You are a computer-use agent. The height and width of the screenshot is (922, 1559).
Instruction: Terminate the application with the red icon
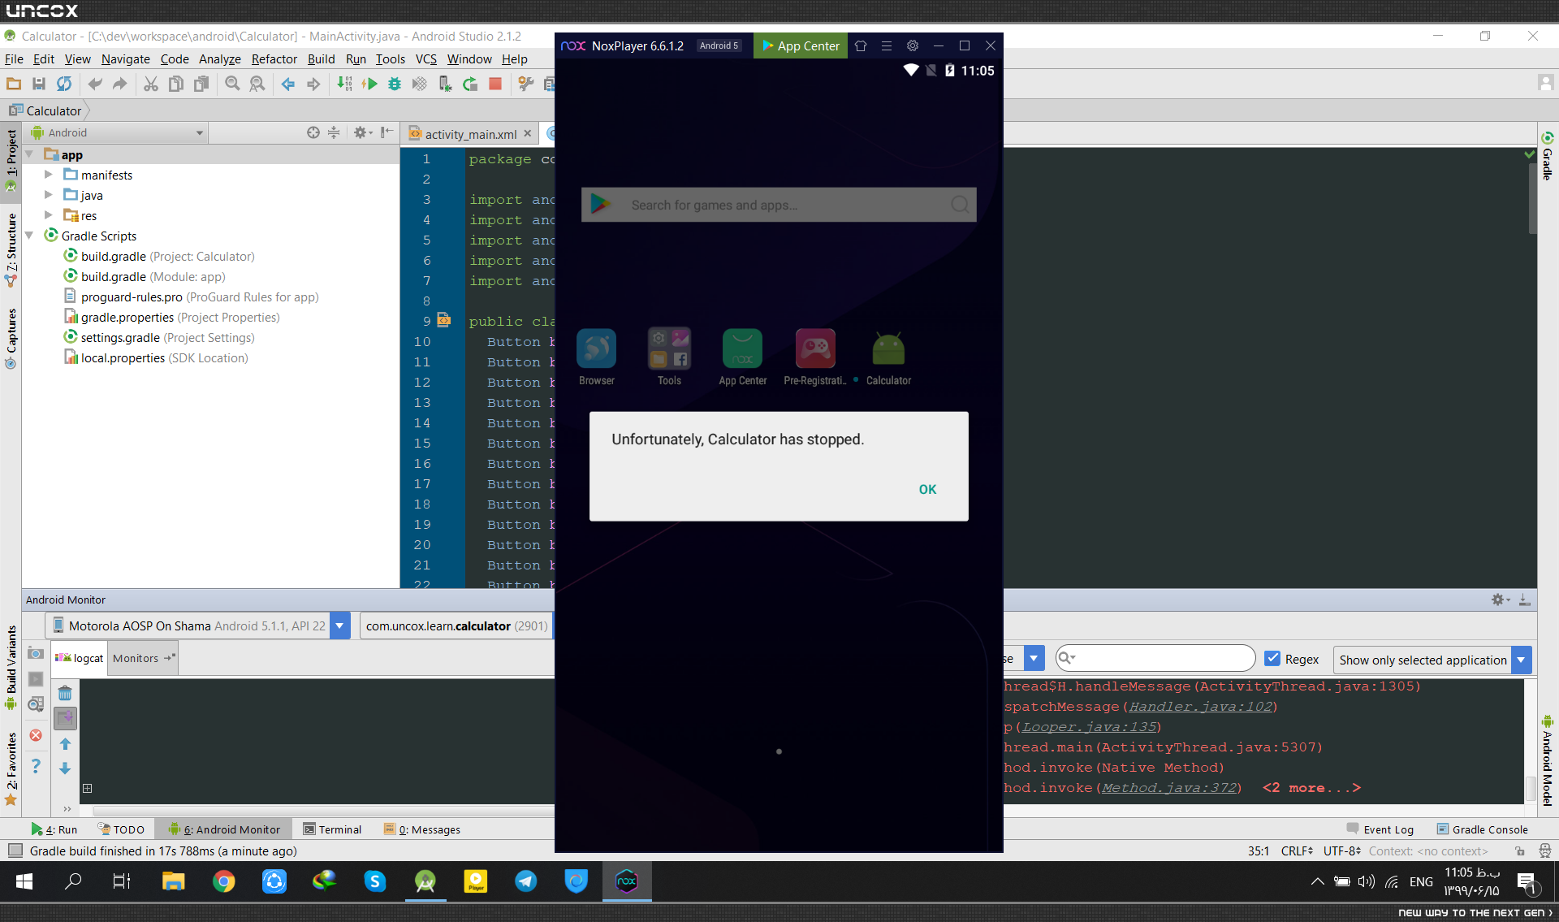[36, 735]
